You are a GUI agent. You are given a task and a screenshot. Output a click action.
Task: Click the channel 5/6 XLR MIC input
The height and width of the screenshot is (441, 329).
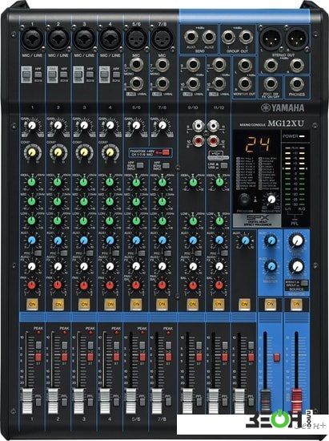click(x=136, y=38)
